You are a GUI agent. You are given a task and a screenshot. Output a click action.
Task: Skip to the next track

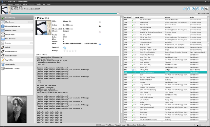point(202,9)
